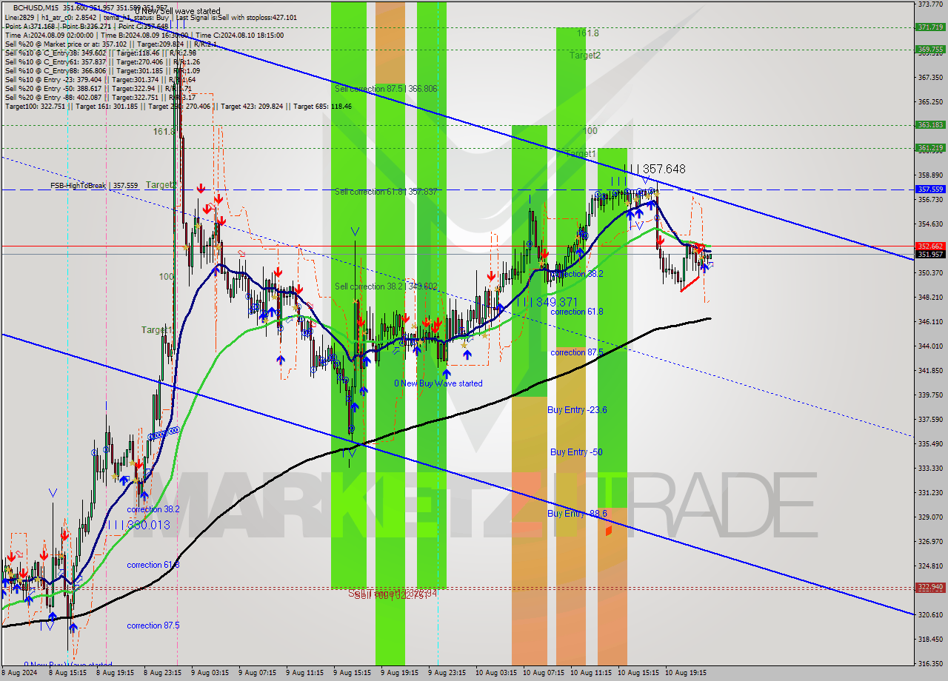Click the '9 Aug 07:15' time axis label

pyautogui.click(x=256, y=674)
